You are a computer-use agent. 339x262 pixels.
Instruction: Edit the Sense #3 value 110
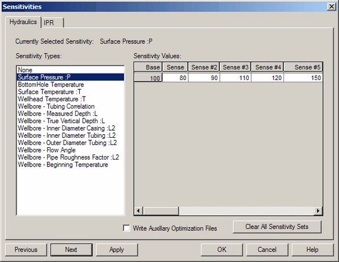pyautogui.click(x=235, y=78)
